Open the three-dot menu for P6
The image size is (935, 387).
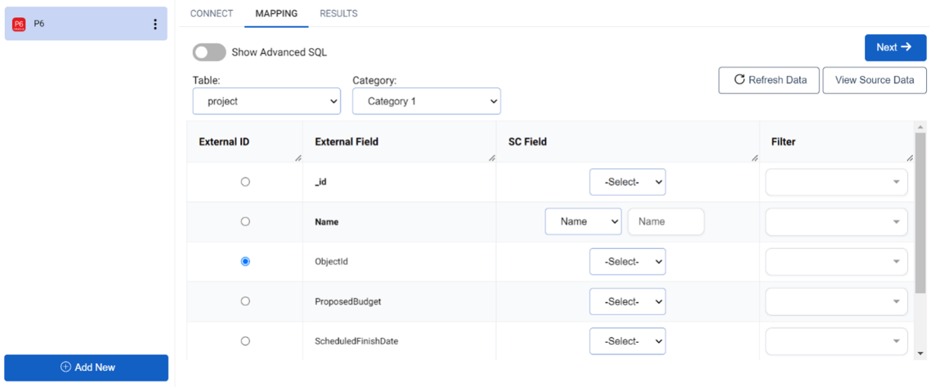[x=155, y=24]
